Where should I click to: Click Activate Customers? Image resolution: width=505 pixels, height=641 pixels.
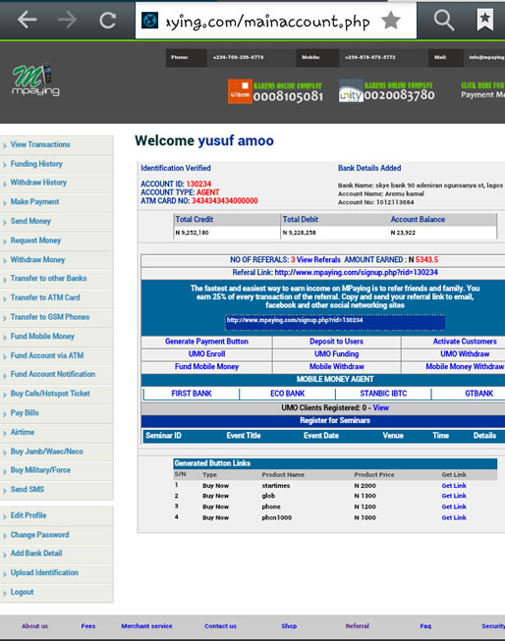[465, 342]
